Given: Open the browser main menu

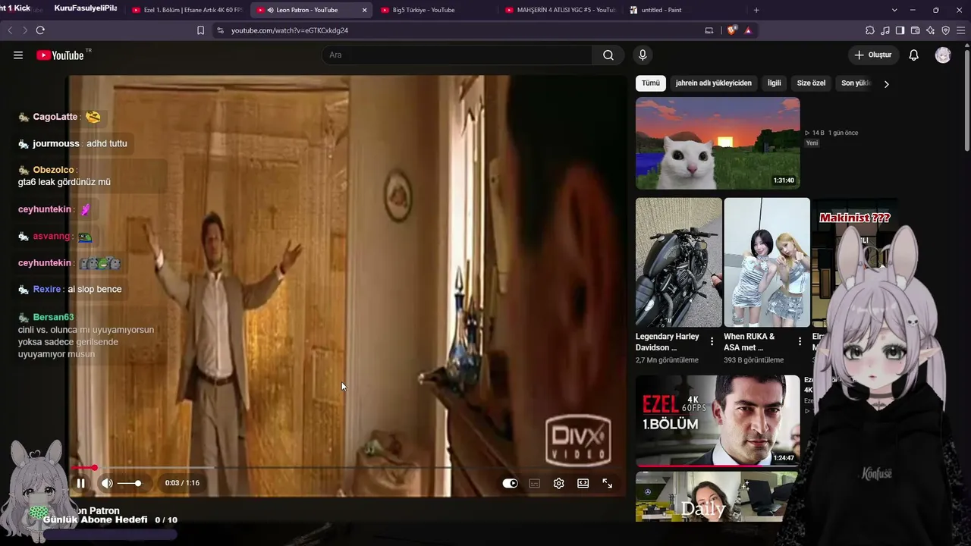Looking at the screenshot, I should tap(961, 30).
